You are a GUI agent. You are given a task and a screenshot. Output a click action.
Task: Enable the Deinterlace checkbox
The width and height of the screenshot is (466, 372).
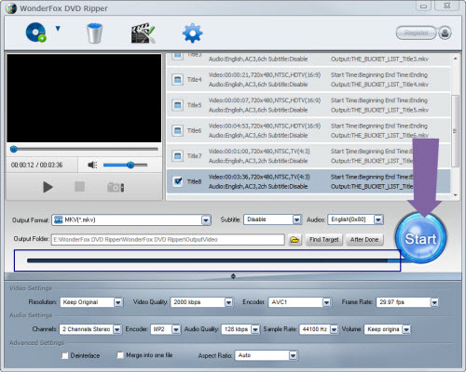pyautogui.click(x=65, y=355)
